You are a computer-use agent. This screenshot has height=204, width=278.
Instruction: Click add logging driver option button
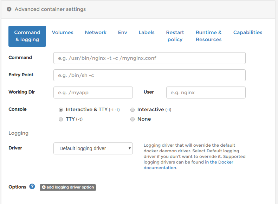[68, 187]
